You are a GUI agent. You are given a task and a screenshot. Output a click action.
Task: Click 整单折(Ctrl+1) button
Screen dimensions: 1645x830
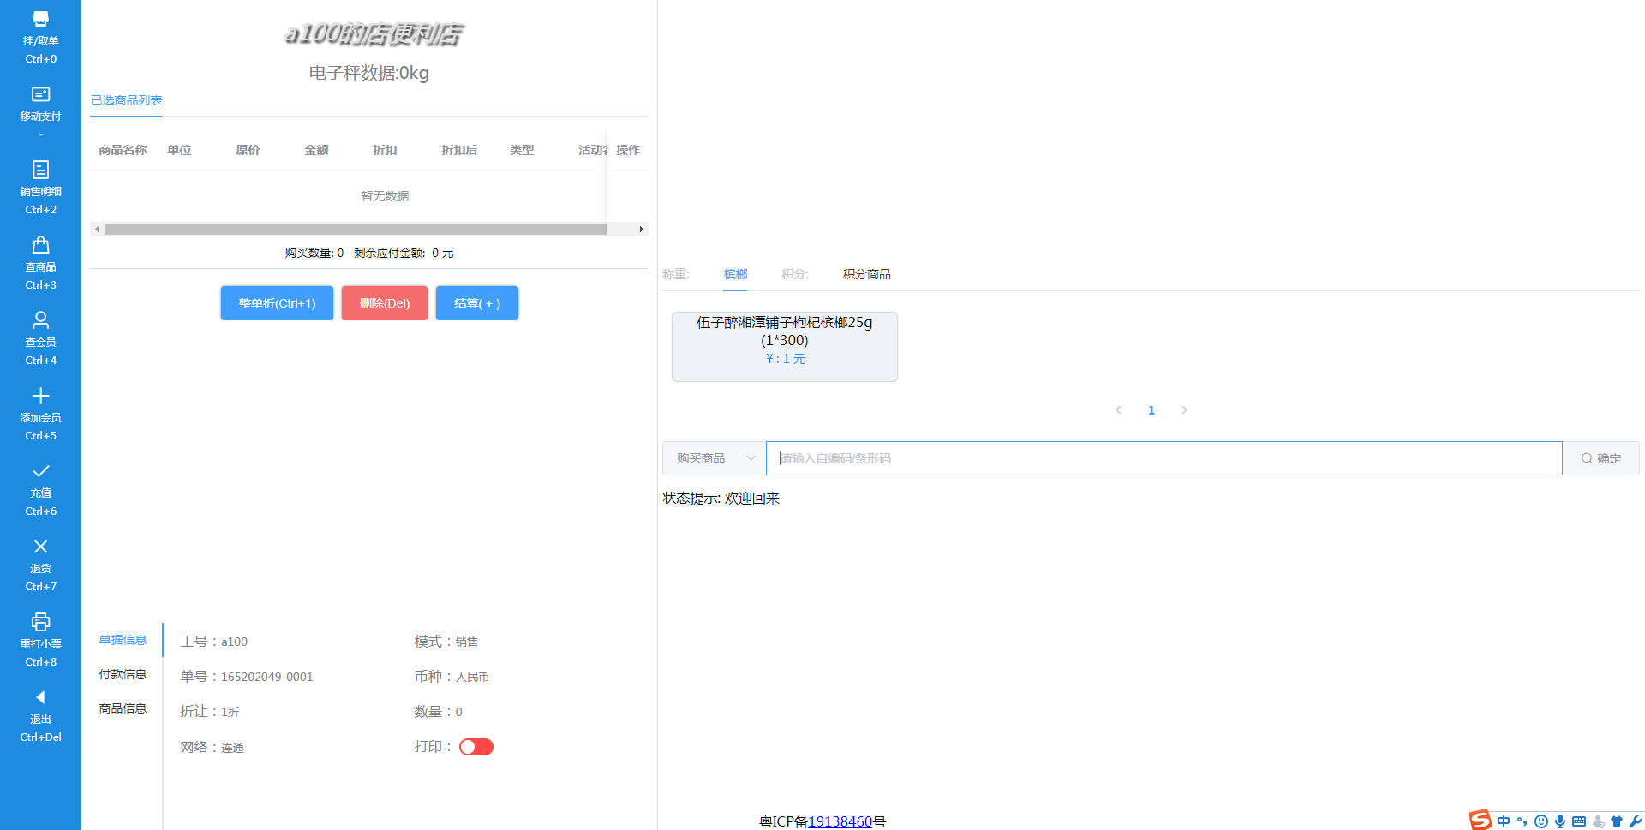[x=277, y=303]
